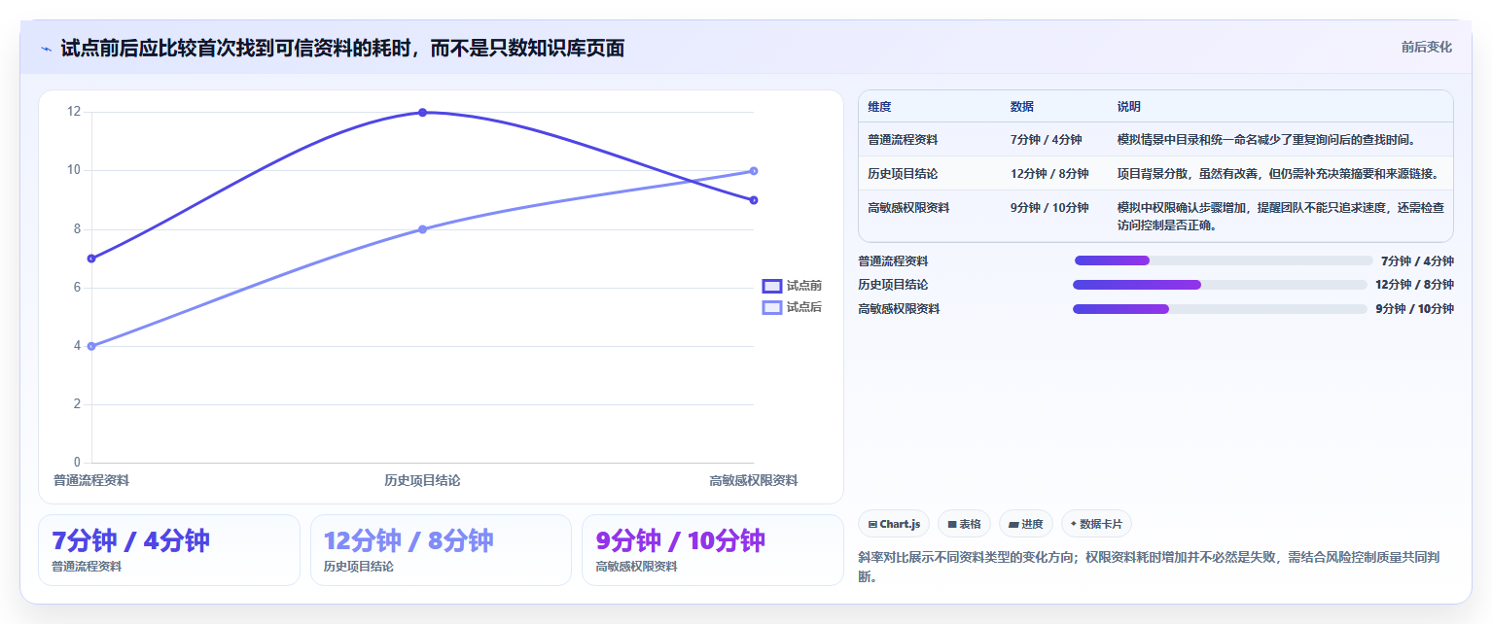This screenshot has height=624, width=1492.
Task: Open the 数据卡片 chip
Action: click(x=1096, y=524)
